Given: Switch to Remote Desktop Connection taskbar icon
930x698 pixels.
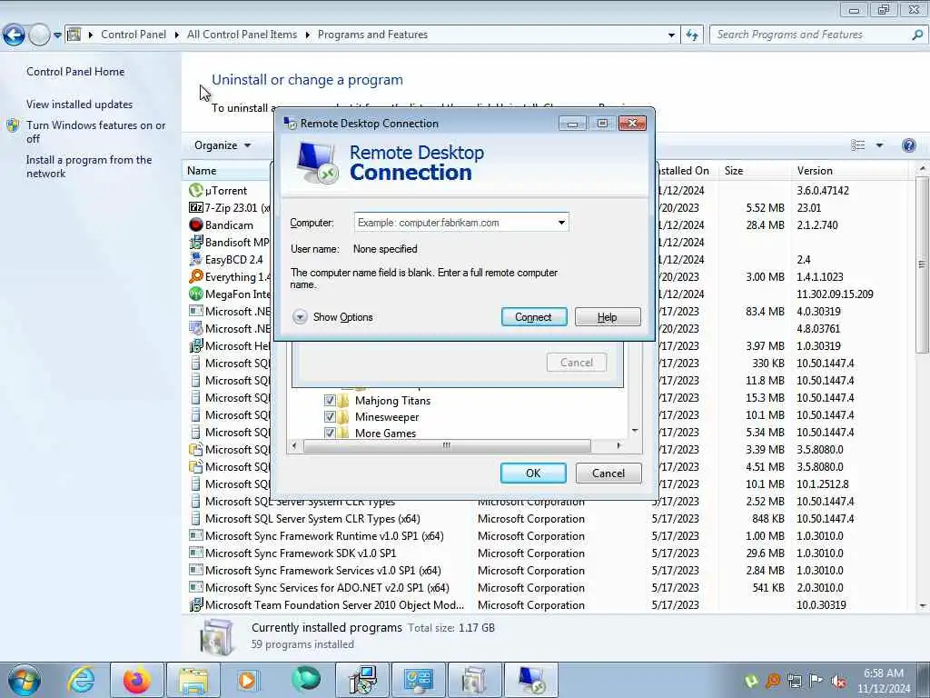Looking at the screenshot, I should coord(530,680).
